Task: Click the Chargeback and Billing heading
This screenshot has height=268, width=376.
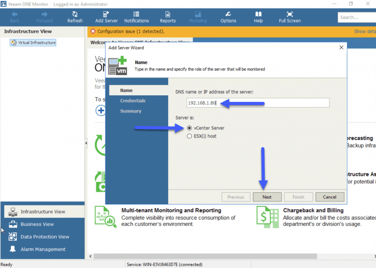Action: (313, 210)
